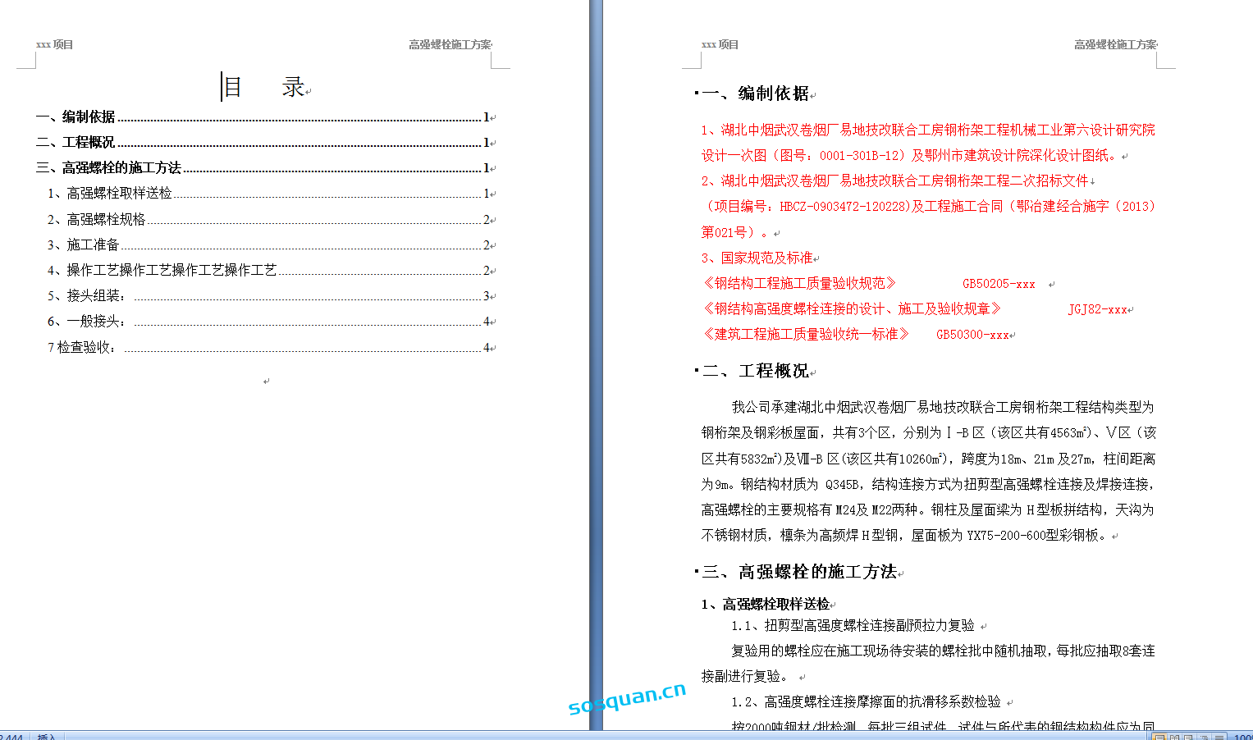
Task: Click TOC entry 2、高强螺栓规格
Action: pyautogui.click(x=97, y=220)
